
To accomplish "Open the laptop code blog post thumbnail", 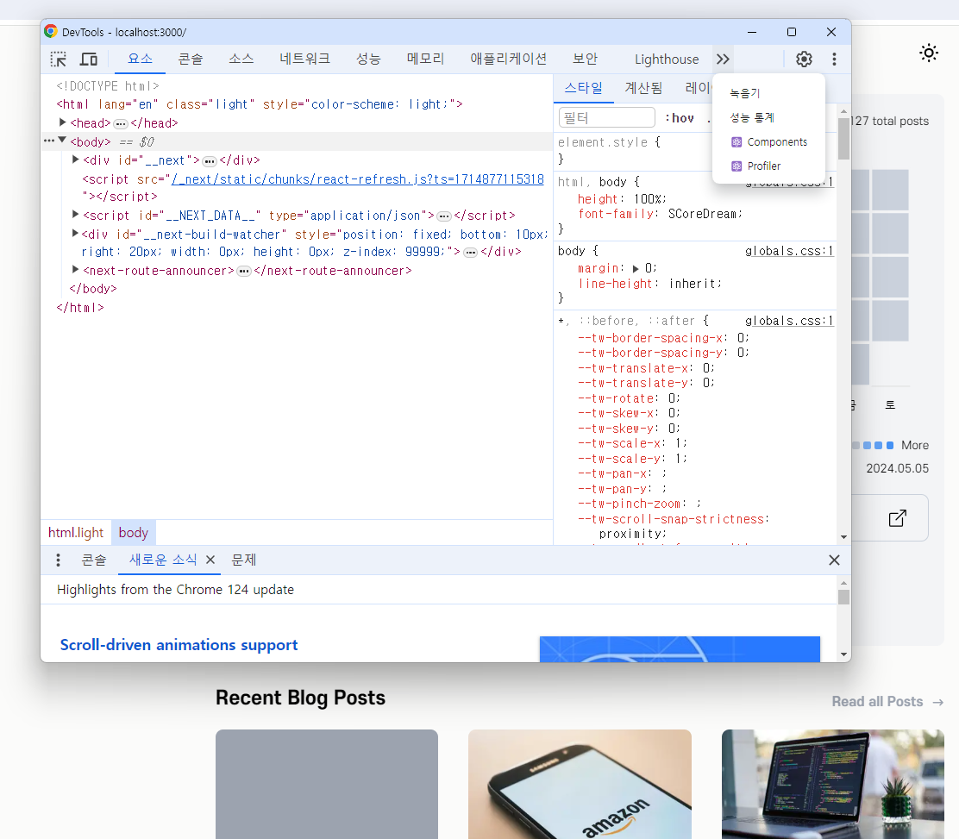I will (833, 784).
